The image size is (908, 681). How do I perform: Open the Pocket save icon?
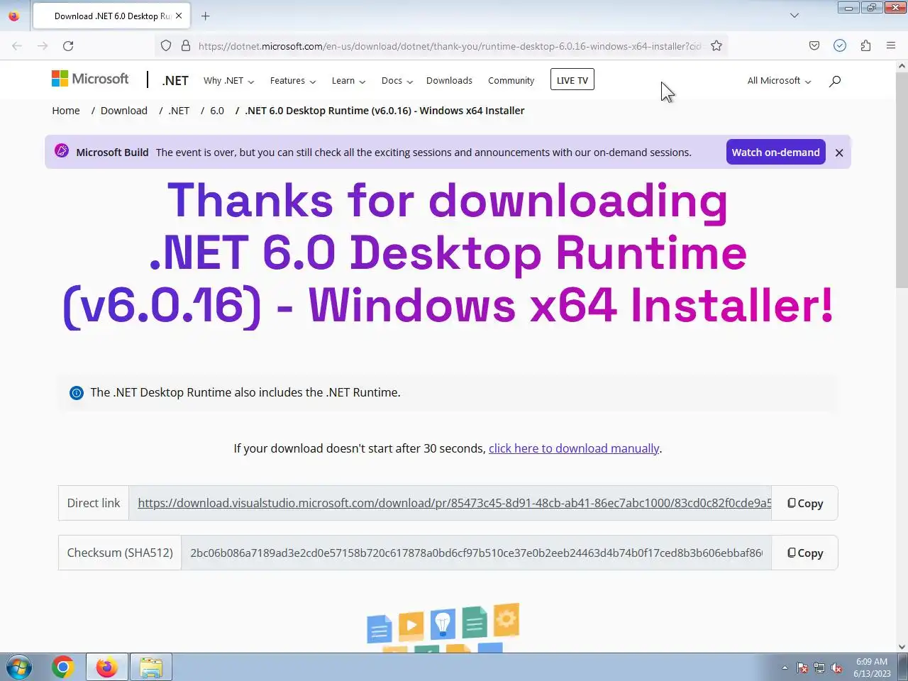coord(814,46)
